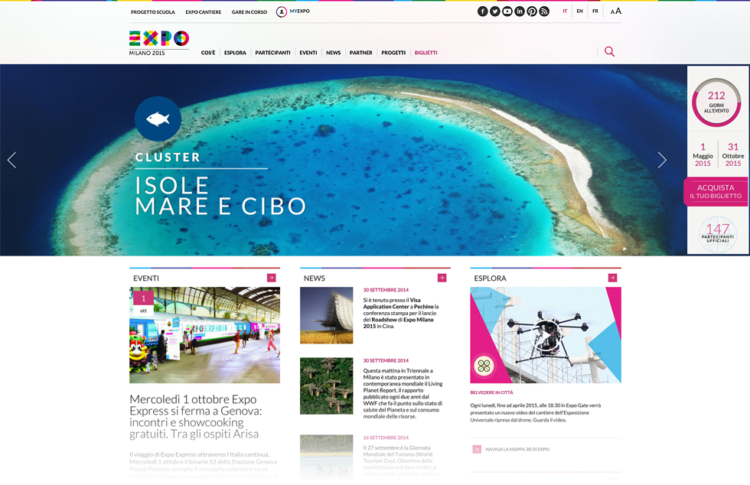
Task: Go to the previous banner slide arrow
Action: [x=12, y=160]
